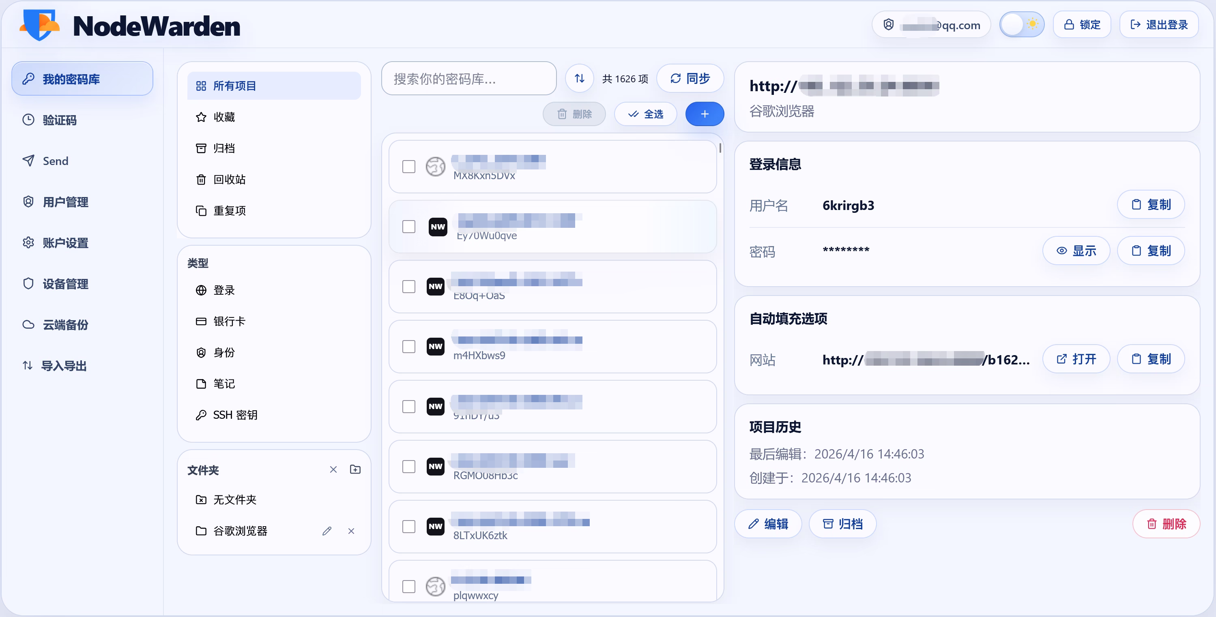Lock the vault with the 锁定 icon

pos(1081,24)
